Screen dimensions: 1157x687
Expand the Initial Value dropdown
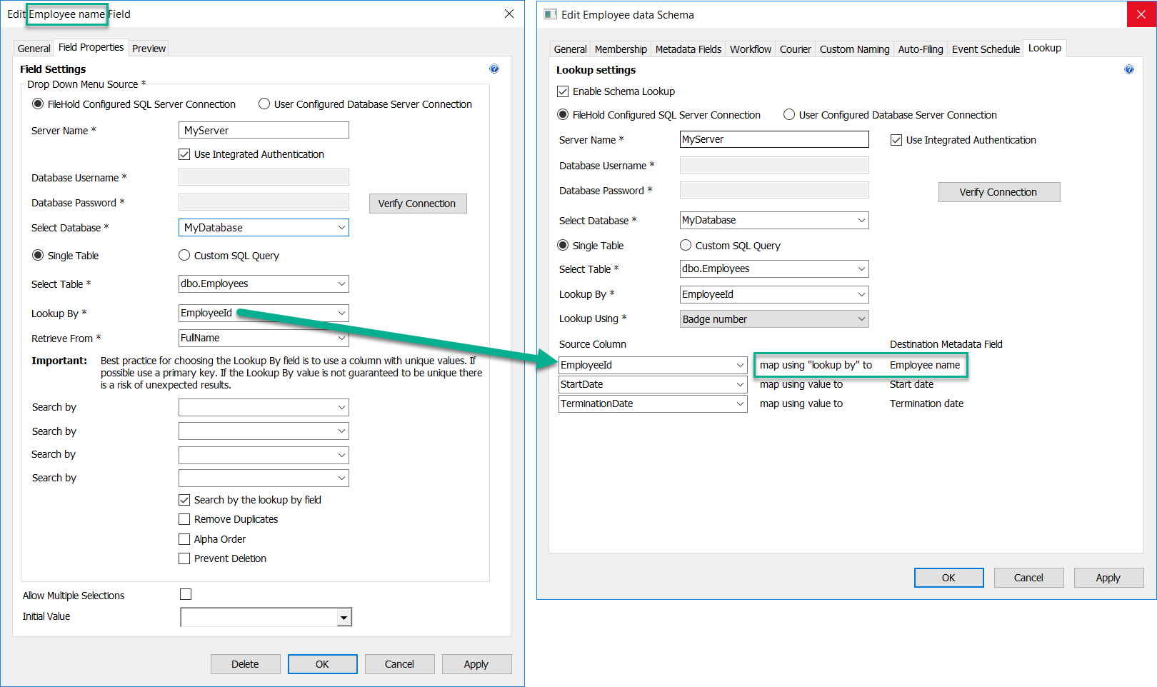tap(345, 616)
